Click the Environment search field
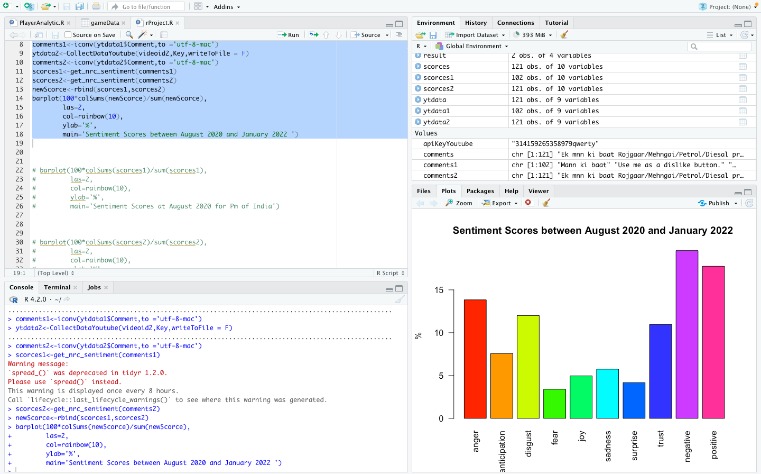Viewport: 761px width, 474px height. pyautogui.click(x=719, y=47)
